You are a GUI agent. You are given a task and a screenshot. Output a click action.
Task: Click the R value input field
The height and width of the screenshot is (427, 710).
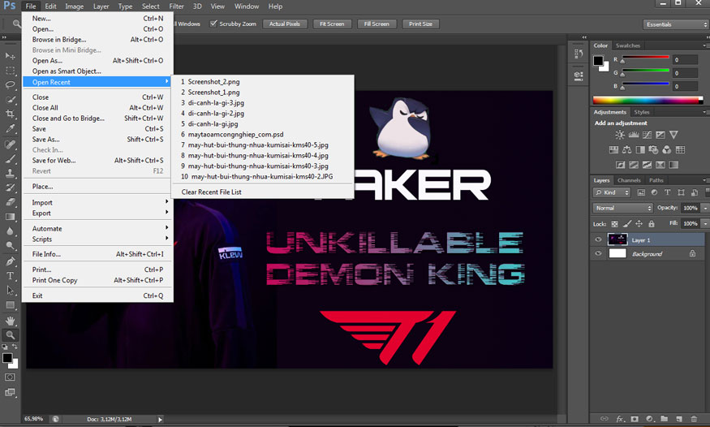coord(685,60)
